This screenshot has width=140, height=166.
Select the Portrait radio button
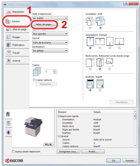click(x=90, y=48)
